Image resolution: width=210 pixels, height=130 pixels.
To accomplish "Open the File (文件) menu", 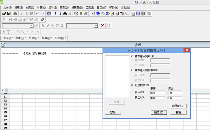I will (7, 8).
